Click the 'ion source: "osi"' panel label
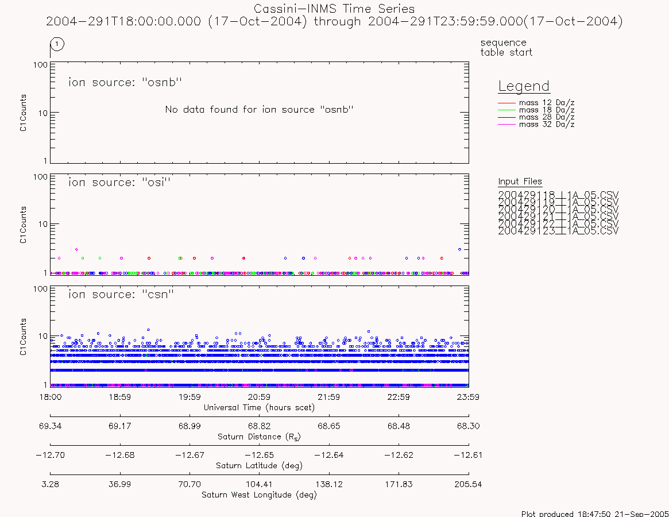This screenshot has height=517, width=669. point(119,182)
